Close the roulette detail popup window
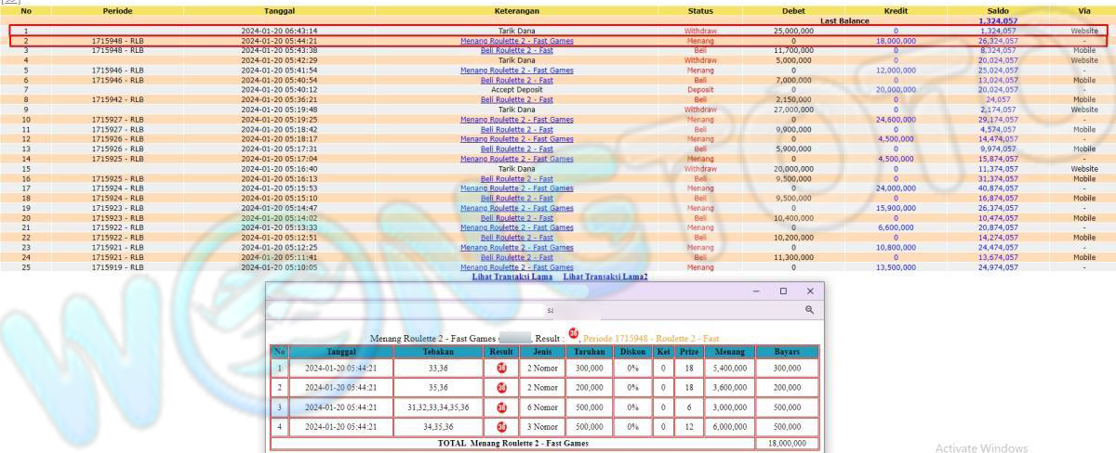Screen dimensions: 1116x453 [x=809, y=291]
